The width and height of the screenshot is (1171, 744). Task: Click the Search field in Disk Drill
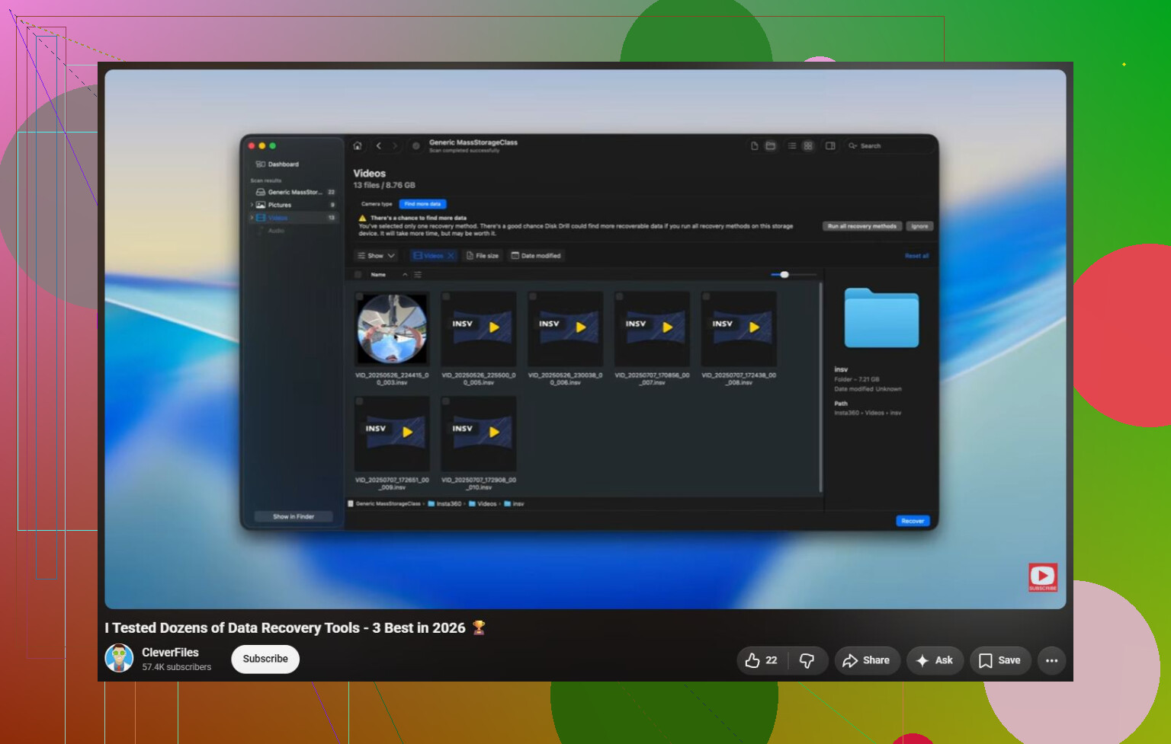888,145
